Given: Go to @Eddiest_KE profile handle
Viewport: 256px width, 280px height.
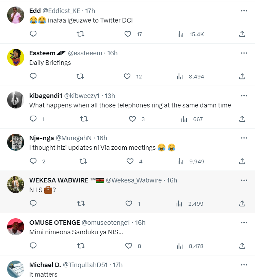Looking at the screenshot, I should click(61, 11).
